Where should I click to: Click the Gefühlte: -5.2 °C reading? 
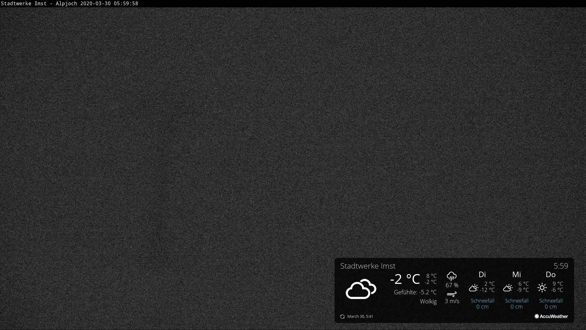pyautogui.click(x=415, y=292)
